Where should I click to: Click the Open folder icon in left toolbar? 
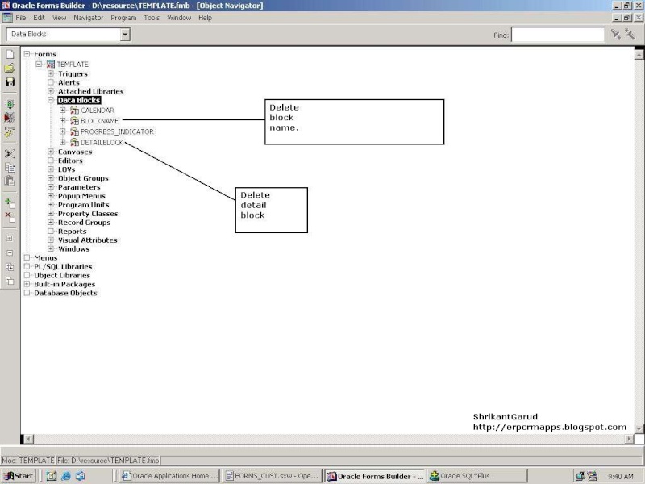[x=10, y=68]
